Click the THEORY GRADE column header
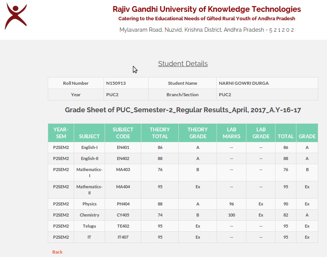 click(x=197, y=133)
